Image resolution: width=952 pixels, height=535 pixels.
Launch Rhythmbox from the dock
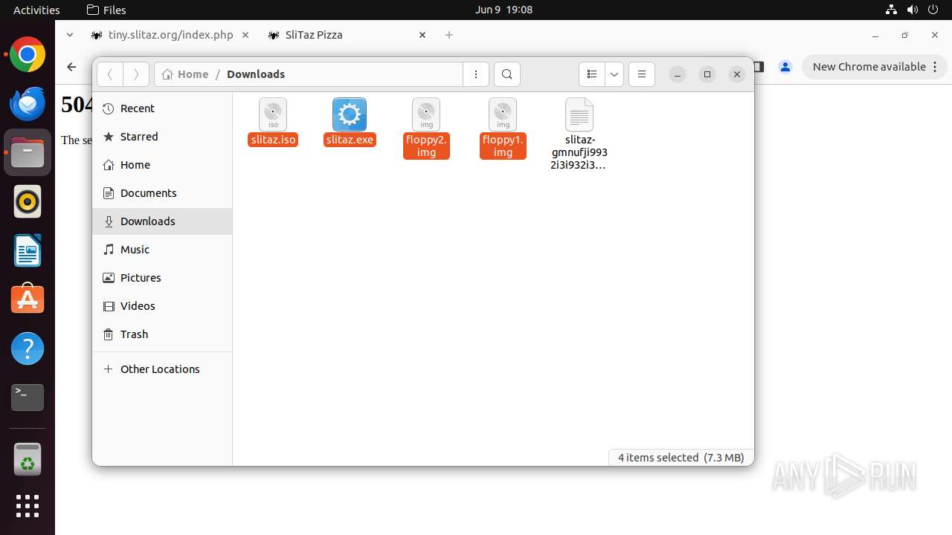[x=28, y=202]
